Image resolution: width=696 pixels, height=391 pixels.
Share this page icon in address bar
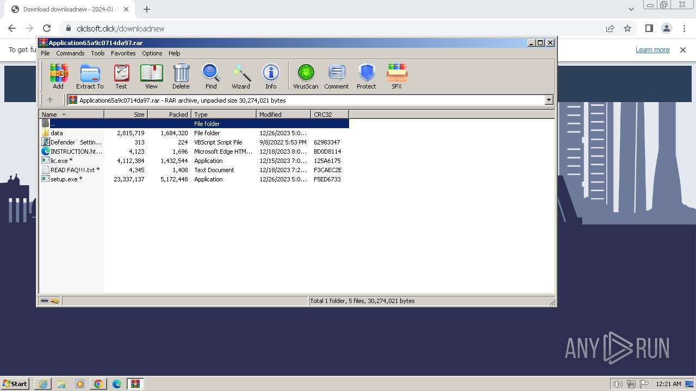point(610,28)
